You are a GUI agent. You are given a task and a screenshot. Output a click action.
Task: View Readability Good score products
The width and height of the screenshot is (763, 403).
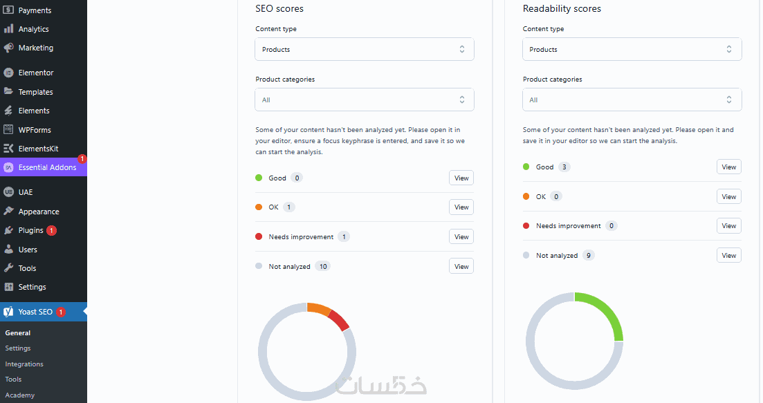click(x=728, y=167)
